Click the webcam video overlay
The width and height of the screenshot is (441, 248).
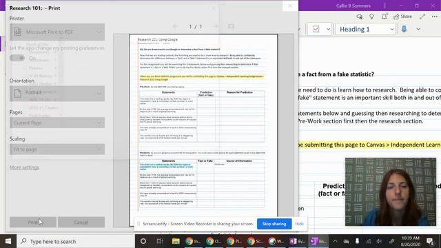391,192
